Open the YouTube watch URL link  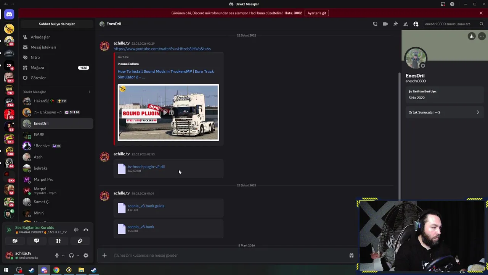pyautogui.click(x=162, y=49)
